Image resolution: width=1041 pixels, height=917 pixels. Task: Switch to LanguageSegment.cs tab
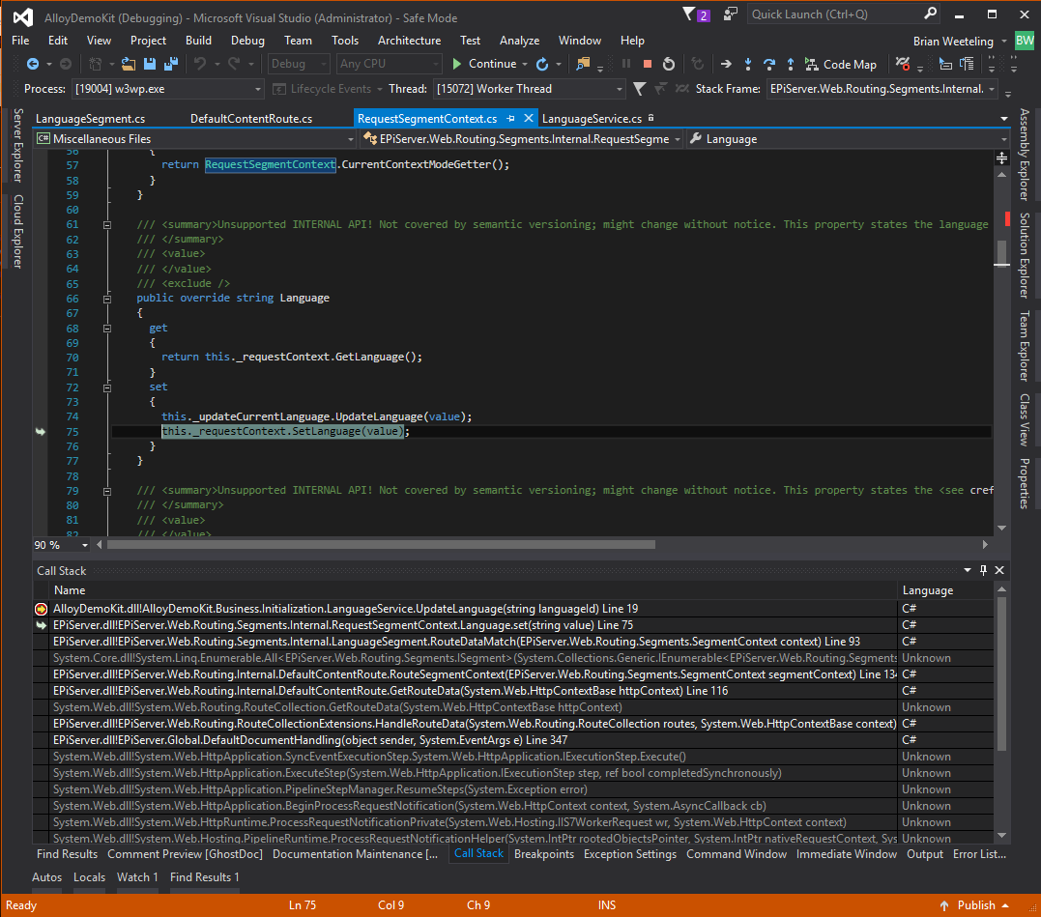pyautogui.click(x=90, y=118)
